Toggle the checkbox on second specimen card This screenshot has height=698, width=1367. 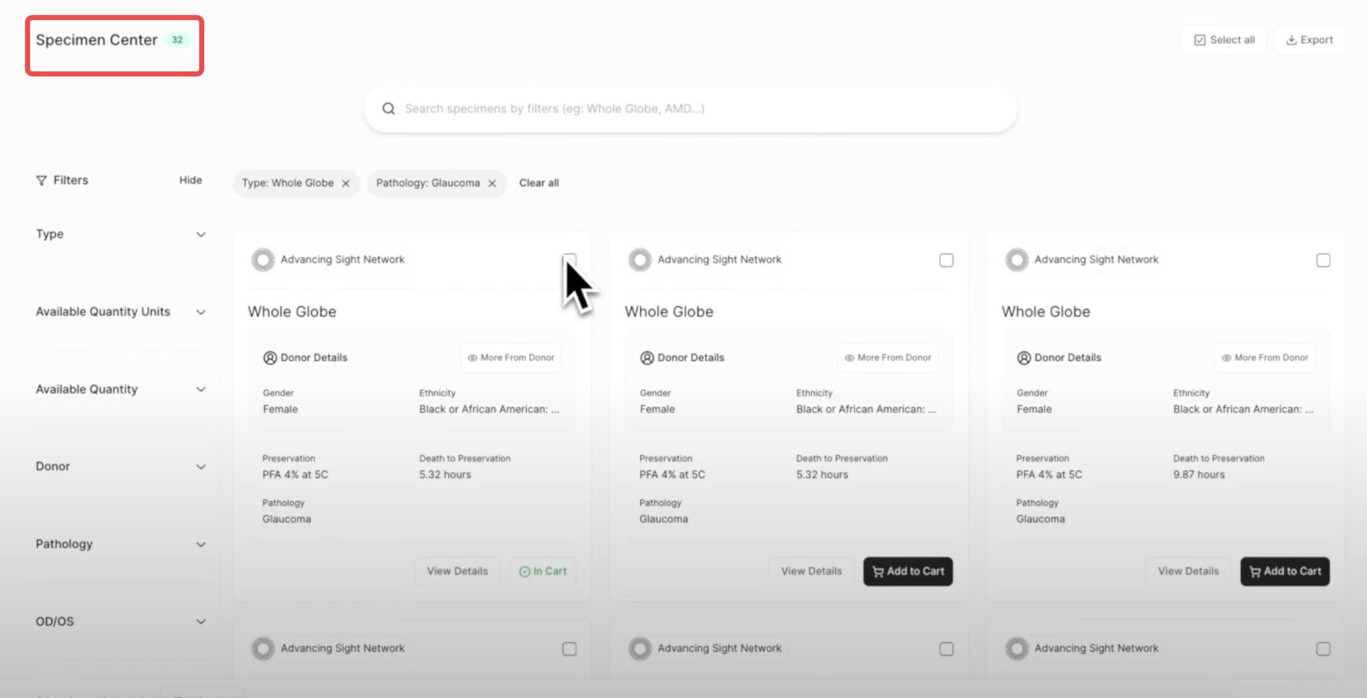click(x=945, y=260)
